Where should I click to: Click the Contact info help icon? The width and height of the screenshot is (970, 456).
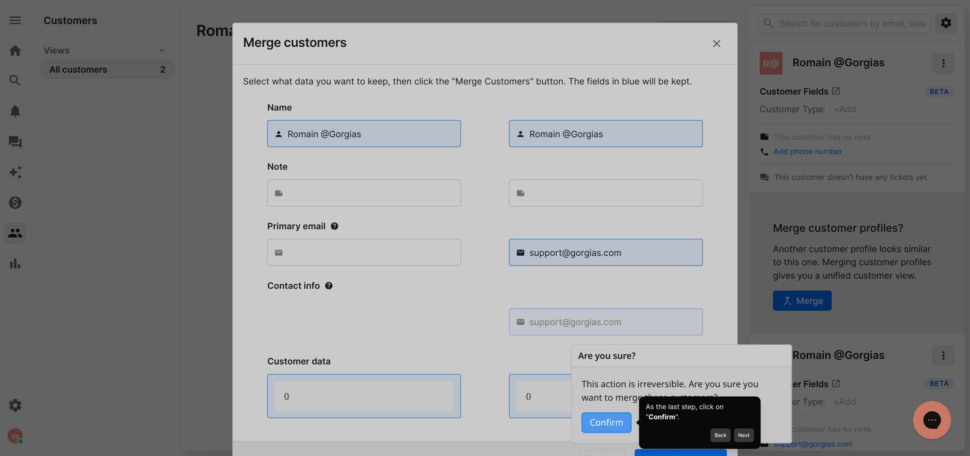[329, 286]
